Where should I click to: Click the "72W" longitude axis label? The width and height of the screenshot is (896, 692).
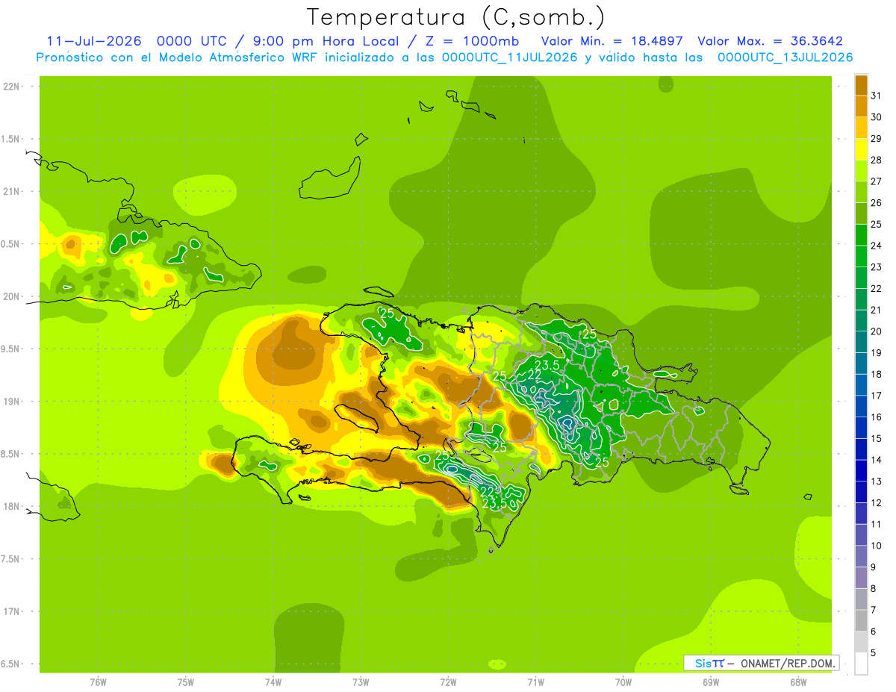tap(448, 682)
